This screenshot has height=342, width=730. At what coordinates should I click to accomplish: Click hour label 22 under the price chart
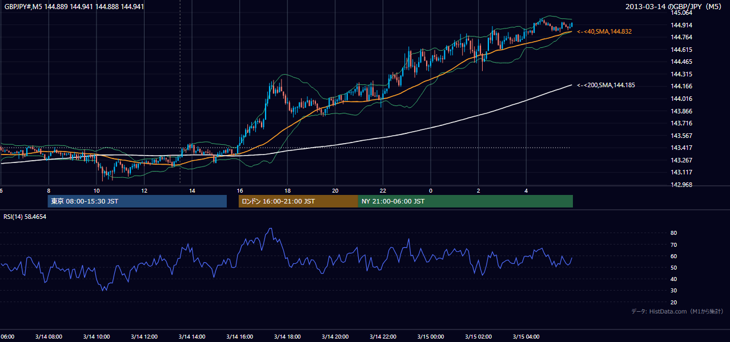tap(383, 190)
